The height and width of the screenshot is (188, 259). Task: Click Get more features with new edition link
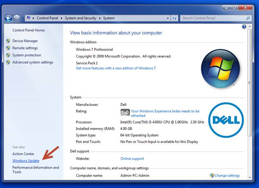115,68
